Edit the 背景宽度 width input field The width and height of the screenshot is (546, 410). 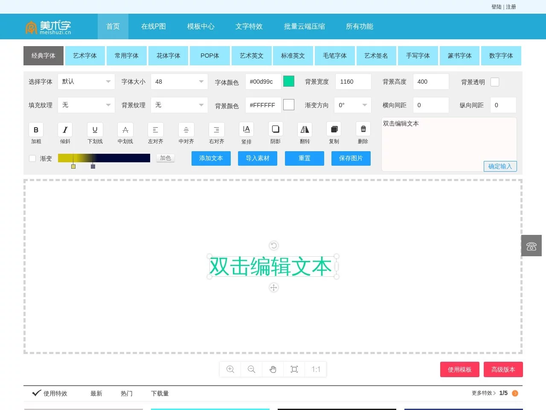click(353, 82)
